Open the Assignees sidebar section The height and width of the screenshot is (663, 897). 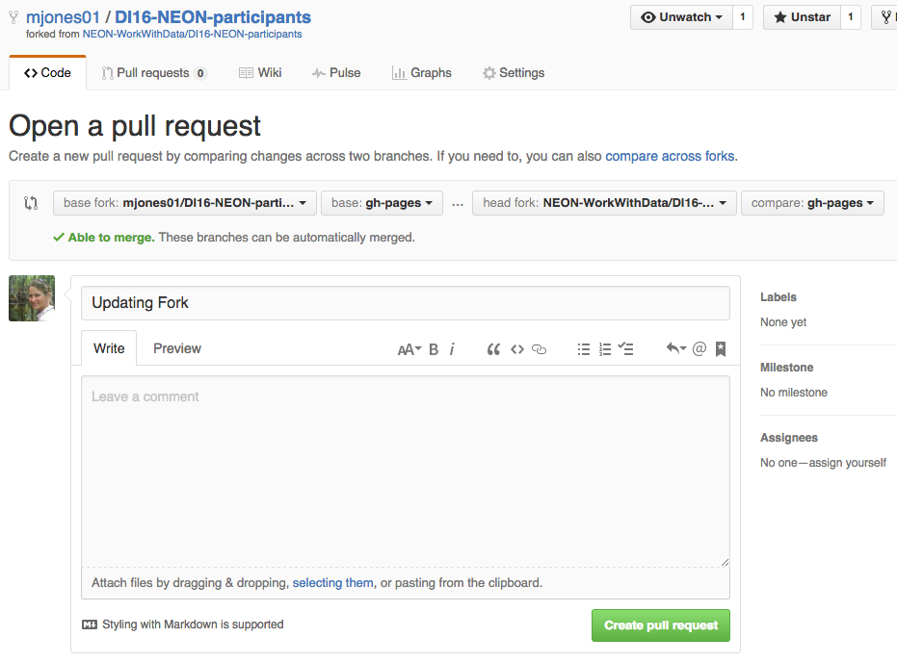click(789, 438)
